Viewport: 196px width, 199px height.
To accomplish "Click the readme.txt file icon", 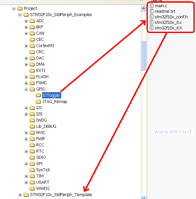I will (x=151, y=11).
